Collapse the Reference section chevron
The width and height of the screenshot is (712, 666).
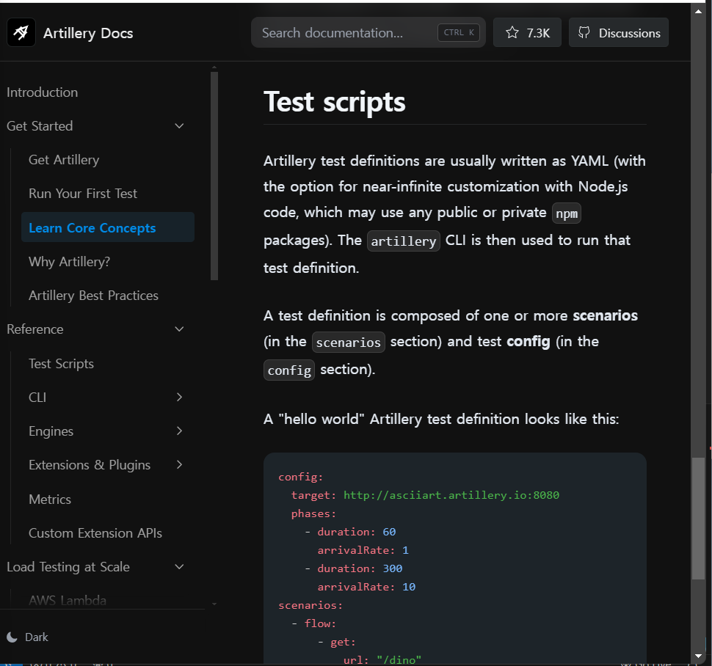(x=179, y=329)
